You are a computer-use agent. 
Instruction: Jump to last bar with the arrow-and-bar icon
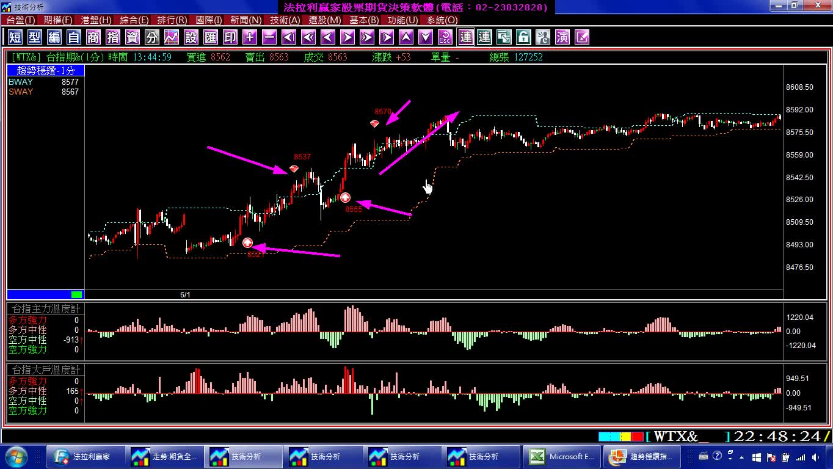point(387,37)
